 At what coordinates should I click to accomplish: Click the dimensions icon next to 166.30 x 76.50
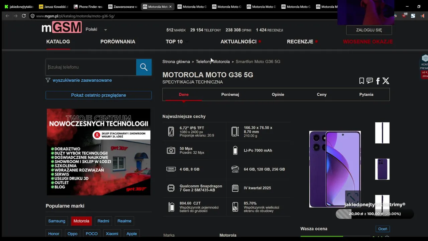tap(235, 132)
